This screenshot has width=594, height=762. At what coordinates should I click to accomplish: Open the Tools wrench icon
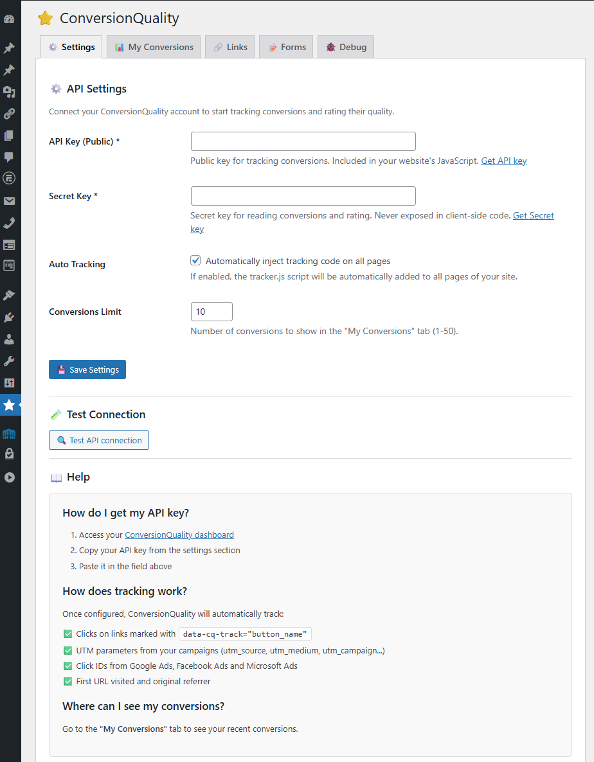tap(9, 361)
